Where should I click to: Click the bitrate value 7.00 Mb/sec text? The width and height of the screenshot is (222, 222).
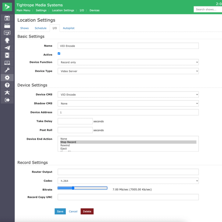[132, 189]
